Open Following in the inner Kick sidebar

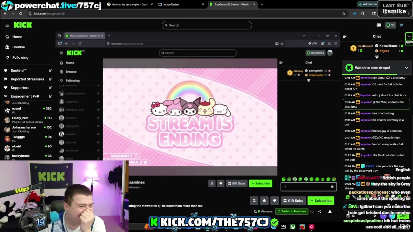point(69,81)
